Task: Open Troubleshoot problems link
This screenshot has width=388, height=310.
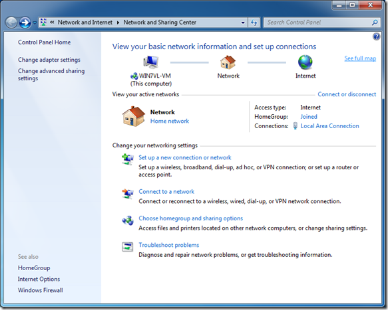Action: click(169, 245)
